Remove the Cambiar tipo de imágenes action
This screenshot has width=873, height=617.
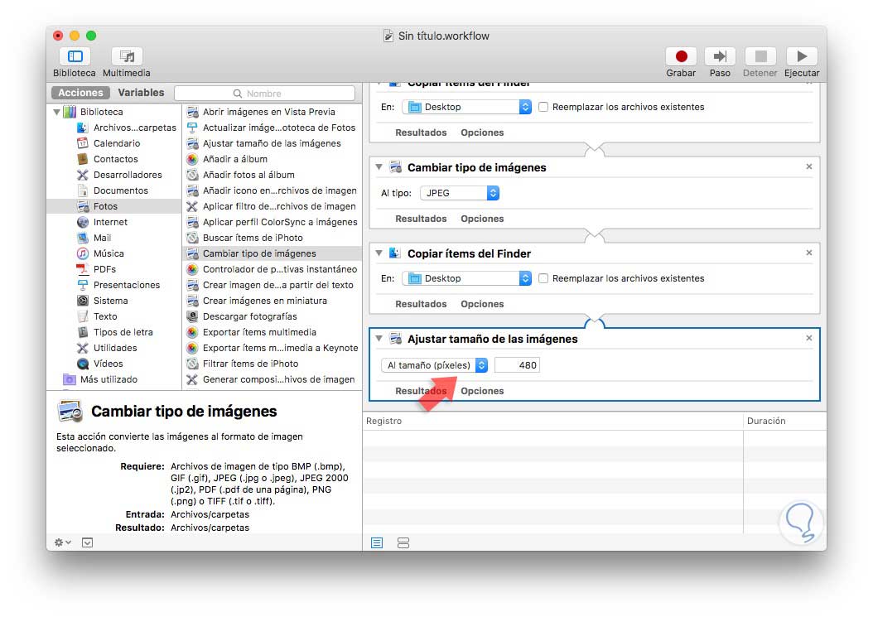pos(809,166)
